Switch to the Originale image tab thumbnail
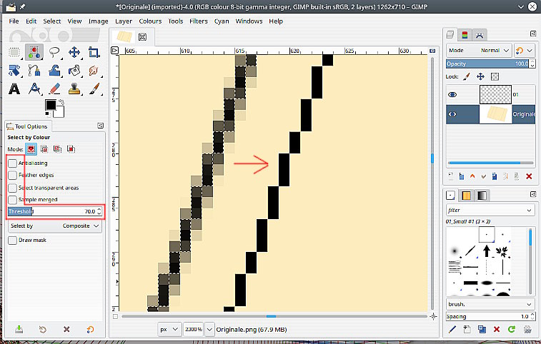This screenshot has height=344, width=541. (124, 36)
